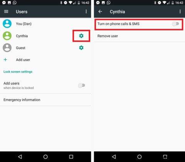
Task: Tap the plus icon beside Add user
Action: 5,60
